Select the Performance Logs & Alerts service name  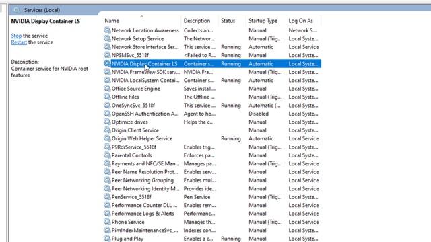click(x=143, y=214)
